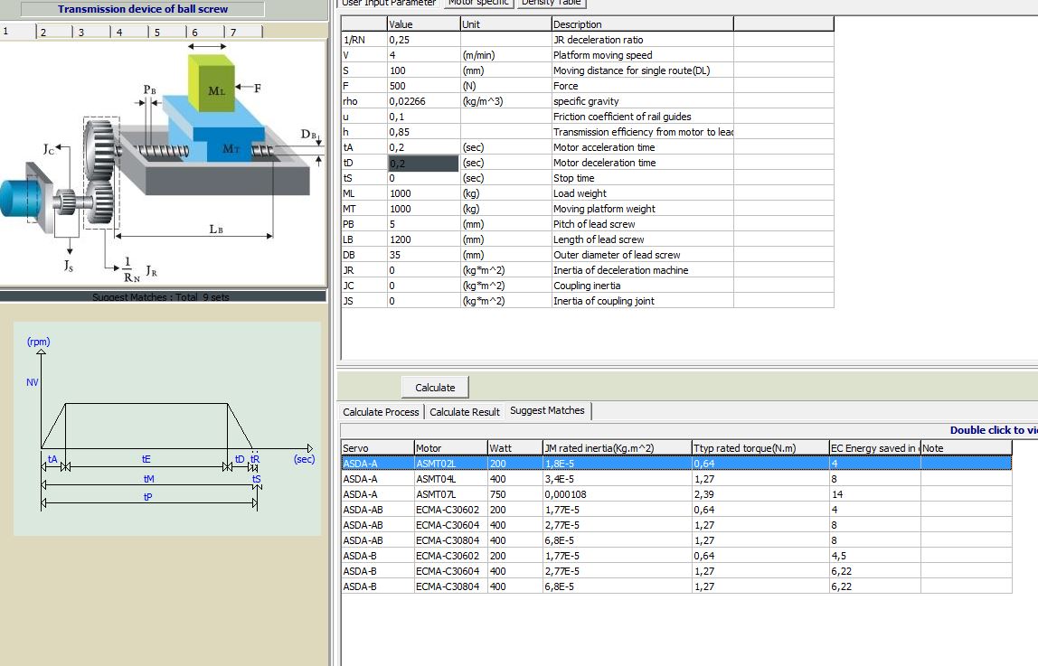Select ASDA-AB ECMA-C30804 row

[x=676, y=539]
